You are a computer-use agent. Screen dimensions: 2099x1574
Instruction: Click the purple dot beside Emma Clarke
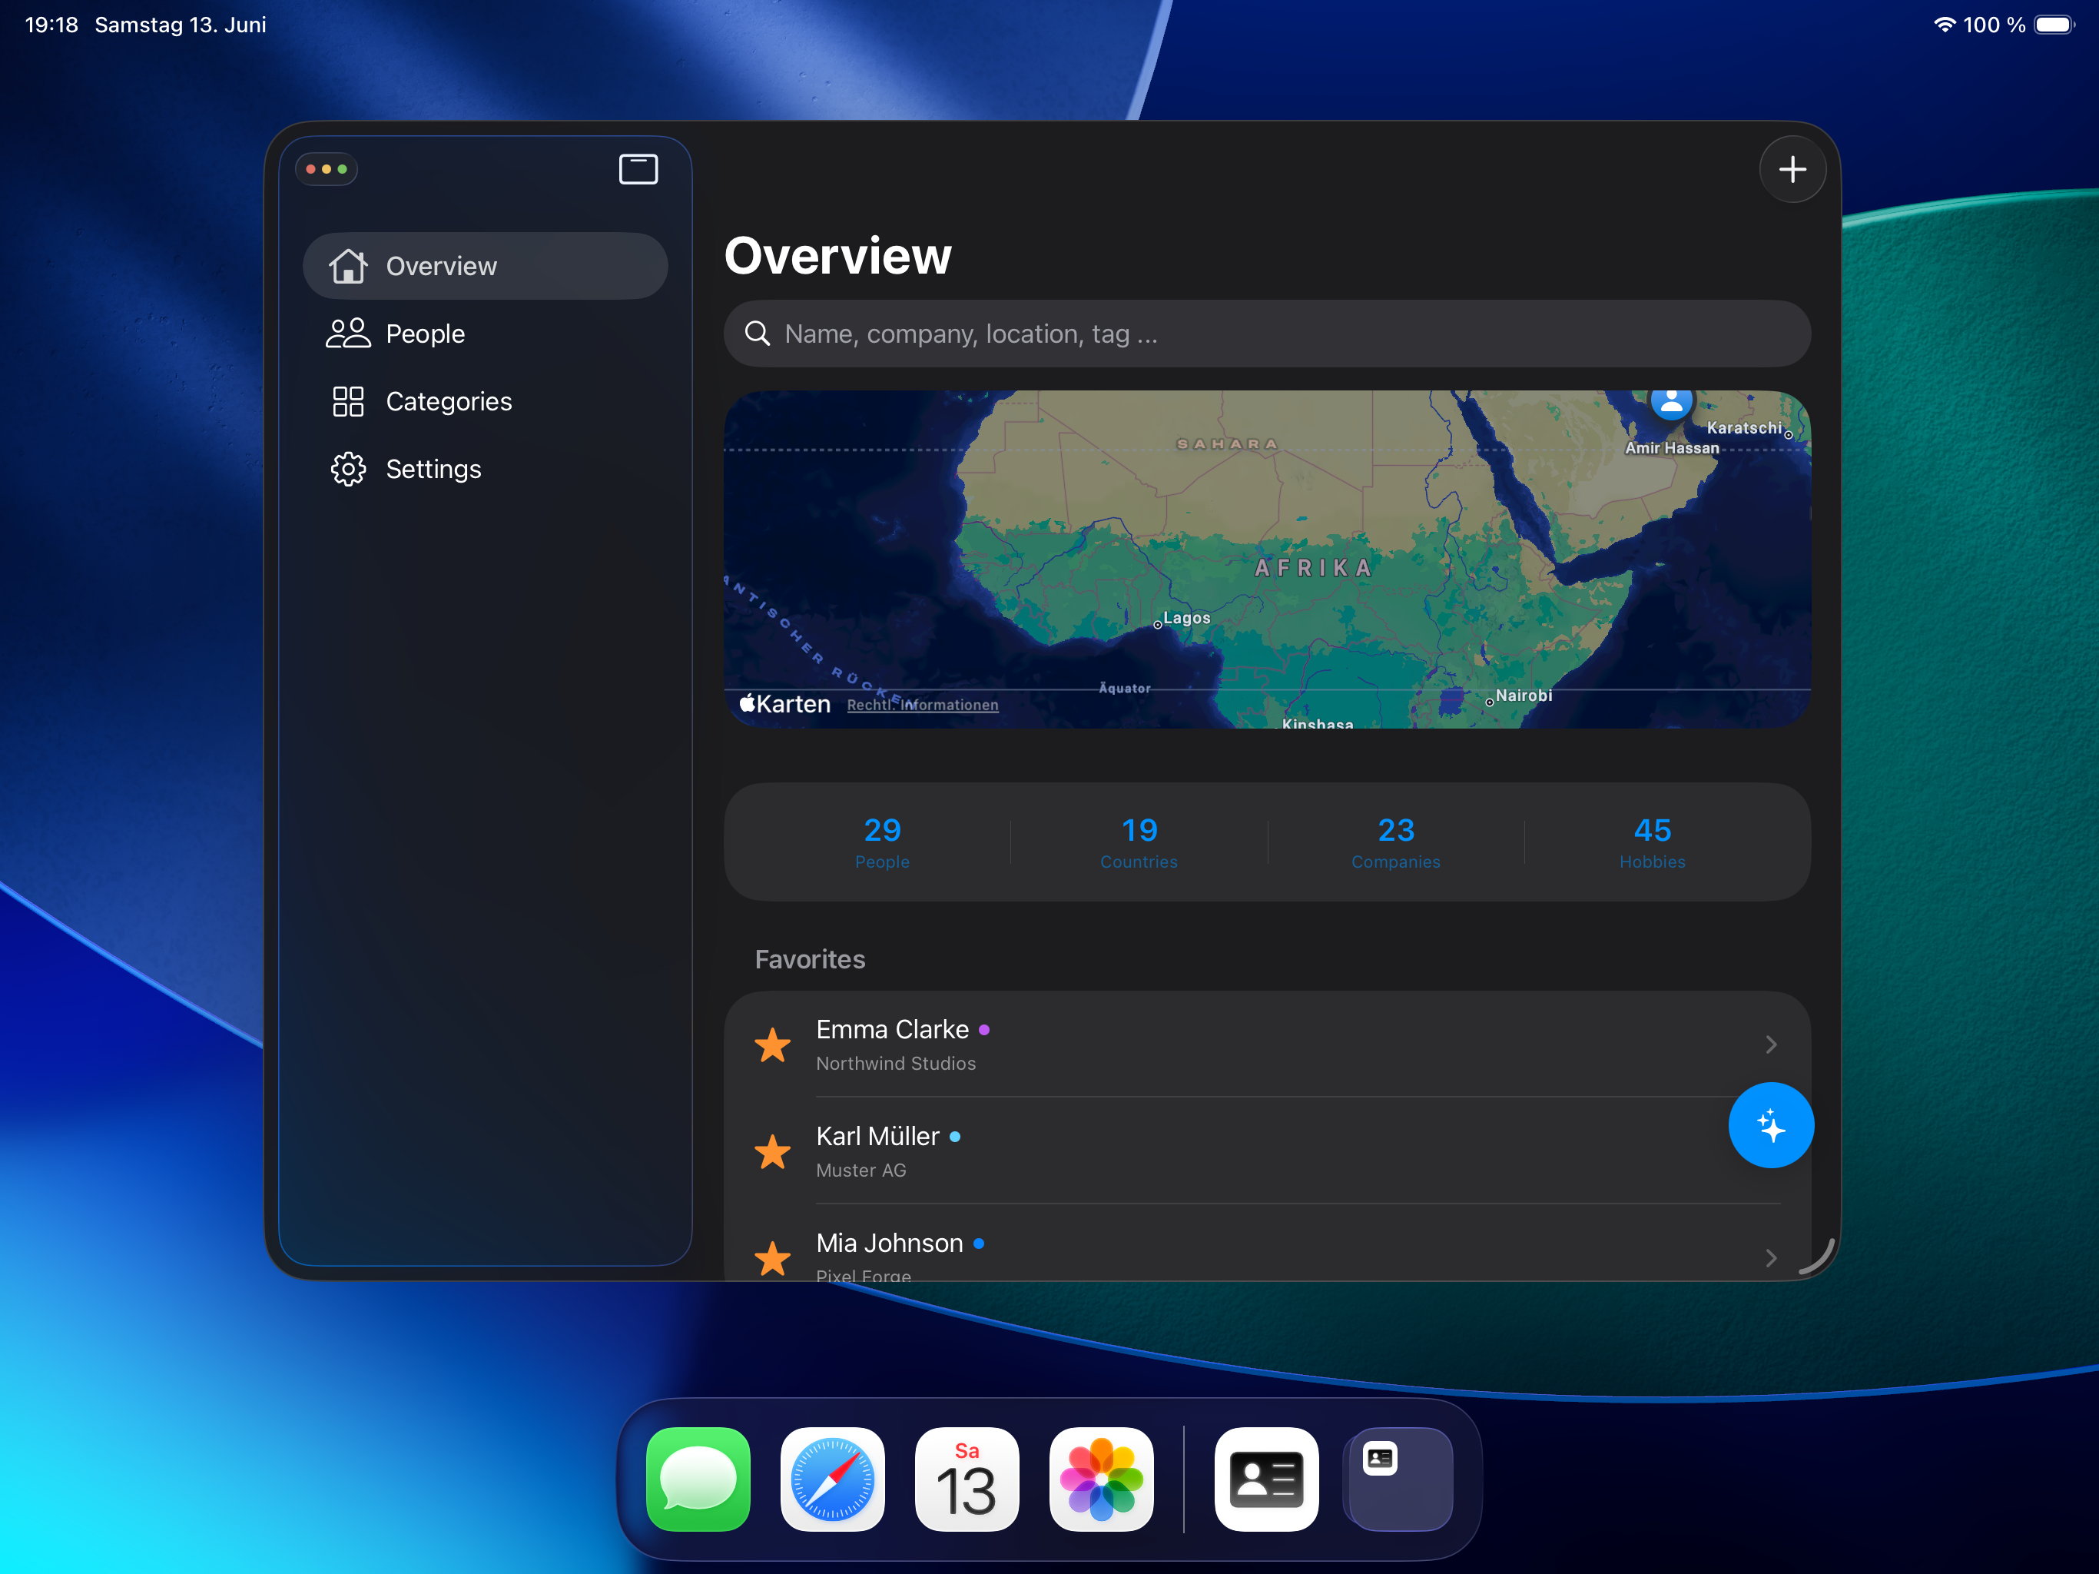coord(984,1030)
